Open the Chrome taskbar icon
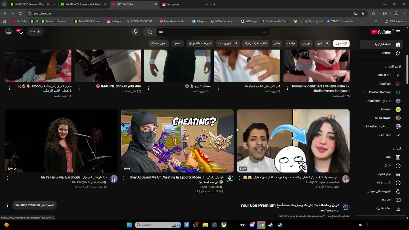Screen dimensions: 409x230 pyautogui.click(x=261, y=225)
